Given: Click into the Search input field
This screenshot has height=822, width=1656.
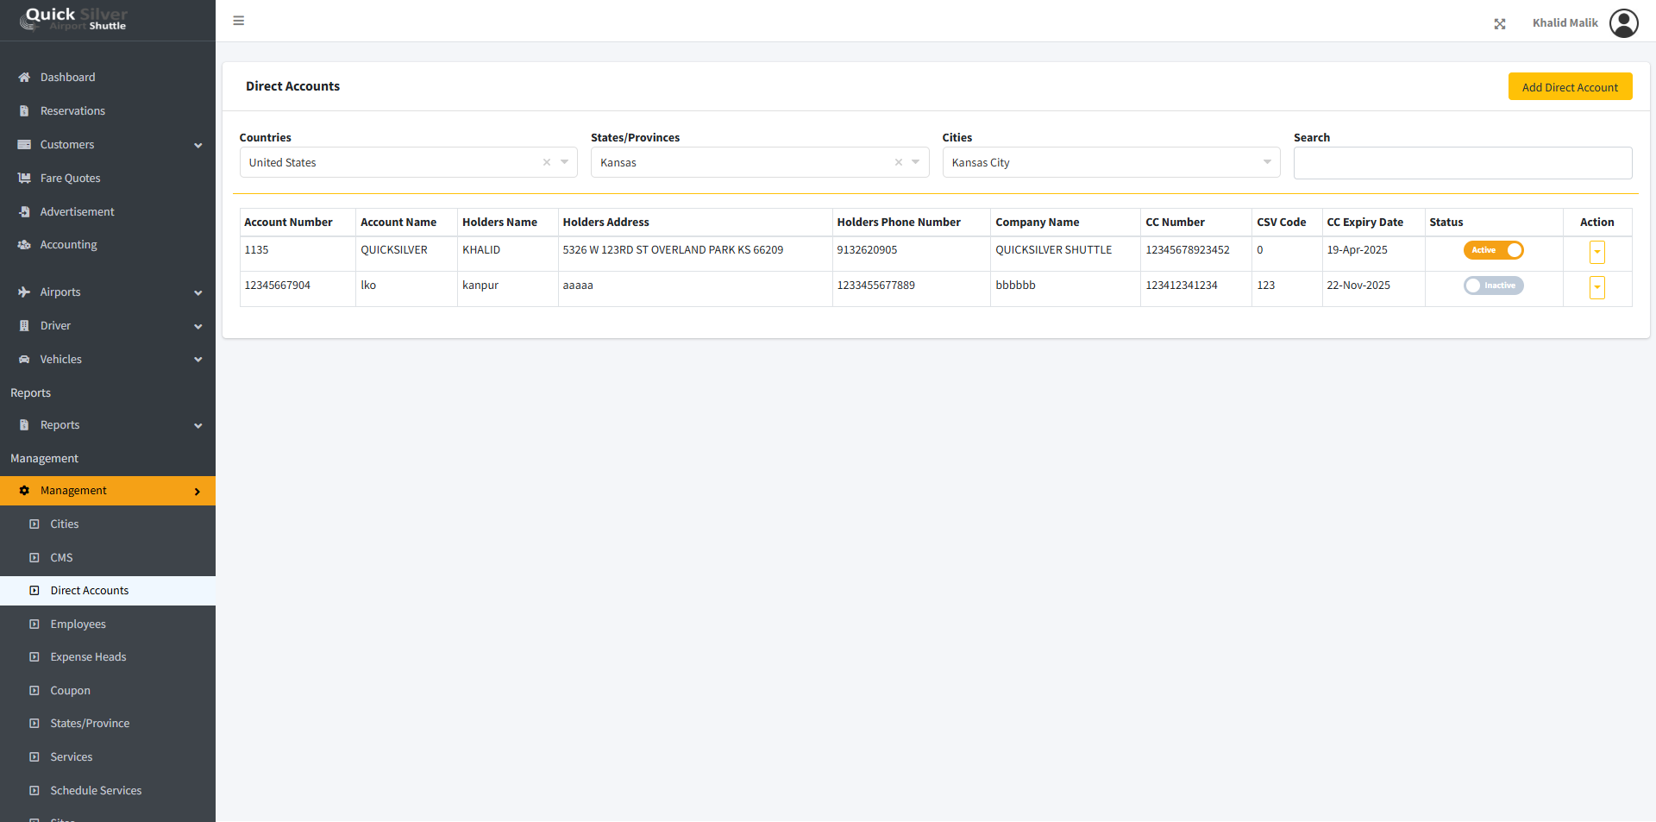Looking at the screenshot, I should click(1462, 163).
